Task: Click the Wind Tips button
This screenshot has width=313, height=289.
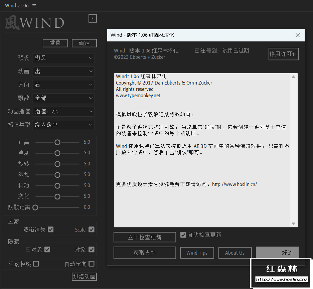Action: (197, 253)
